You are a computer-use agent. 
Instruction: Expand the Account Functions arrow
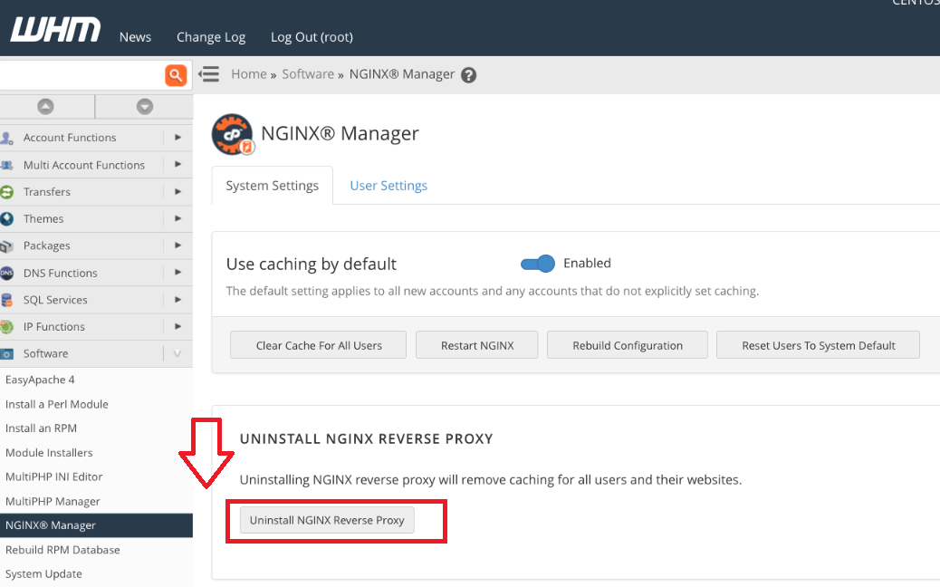[x=177, y=138]
